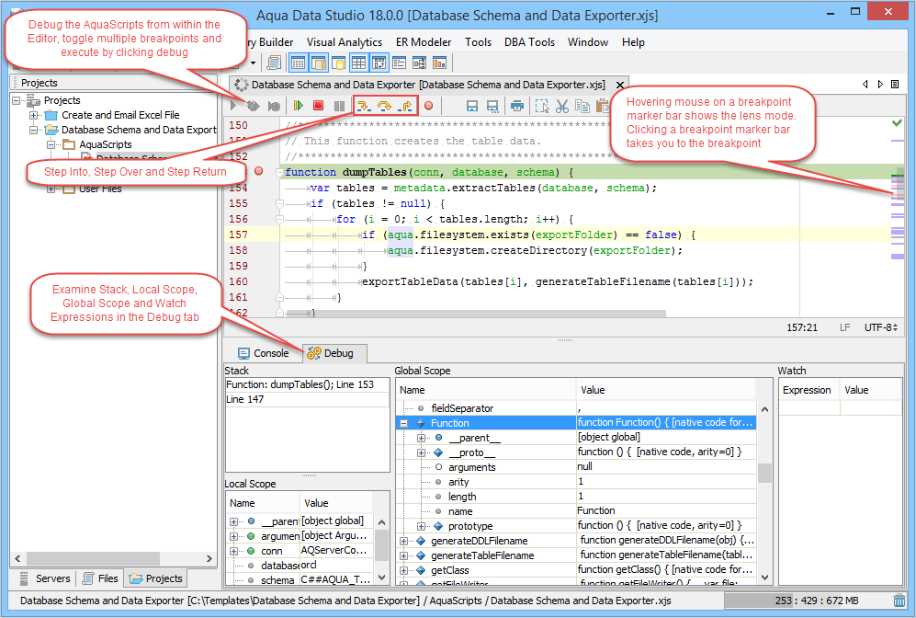Toggle the code fold marker at line 155
This screenshot has height=618, width=916.
(280, 203)
